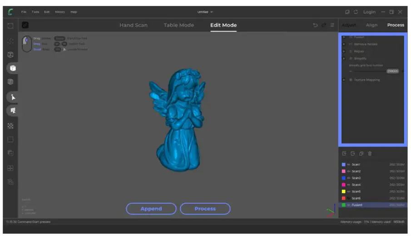Switch to the Hand Scan tab
Image resolution: width=411 pixels, height=236 pixels.
[134, 25]
